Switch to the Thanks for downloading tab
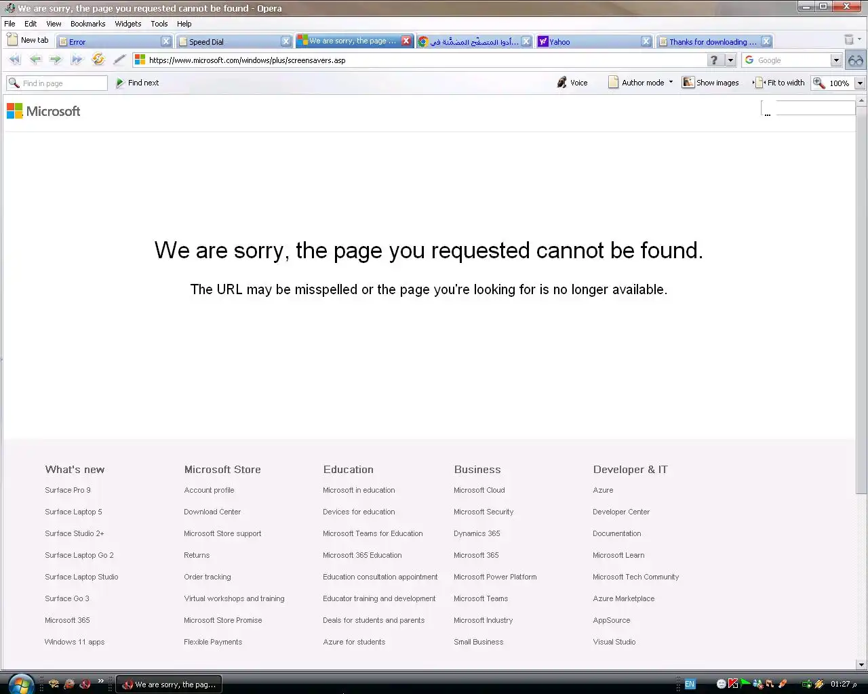Screen dimensions: 868x694 [709, 41]
